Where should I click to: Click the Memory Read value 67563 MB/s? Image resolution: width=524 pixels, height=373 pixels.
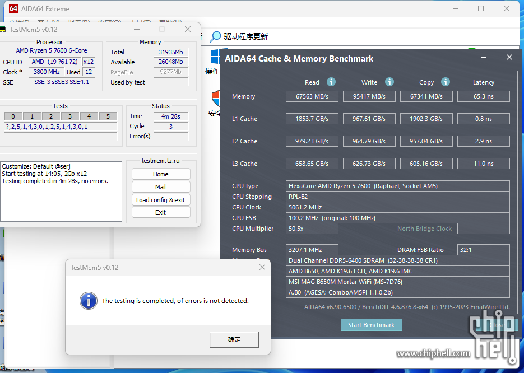pyautogui.click(x=312, y=96)
